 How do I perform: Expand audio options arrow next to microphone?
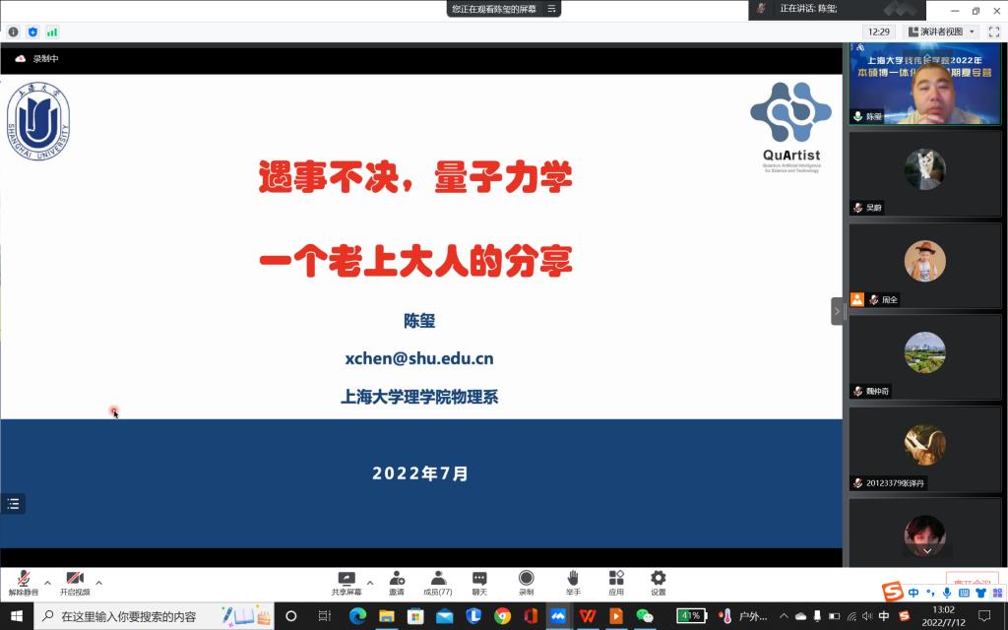[47, 582]
